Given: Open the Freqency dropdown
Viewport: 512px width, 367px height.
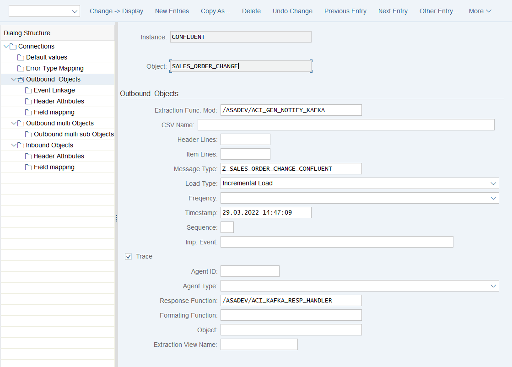Looking at the screenshot, I should coord(493,198).
